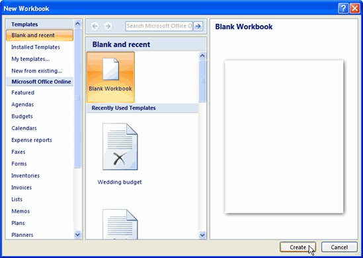Select the Lists category
The height and width of the screenshot is (258, 363).
(17, 199)
